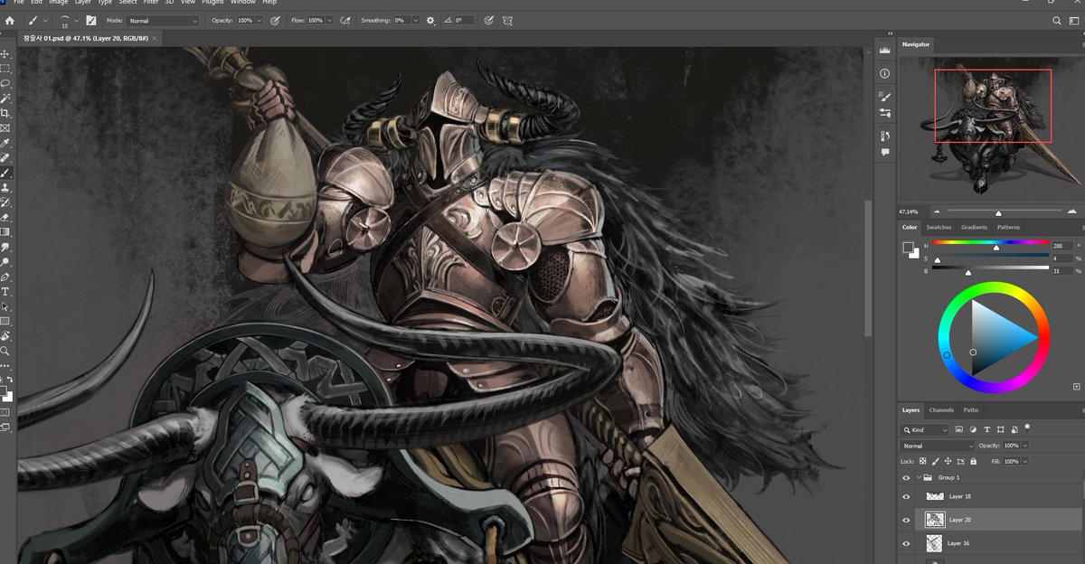Select the Dodge tool
The image size is (1085, 564).
coord(5,261)
